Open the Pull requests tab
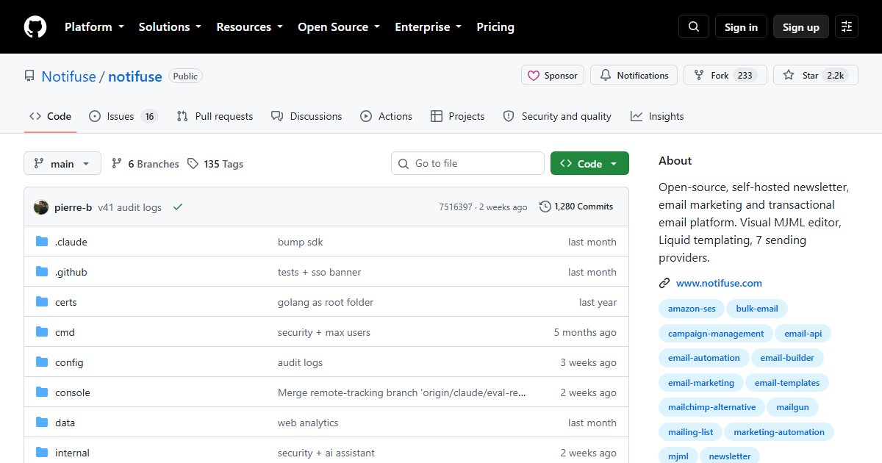Image resolution: width=882 pixels, height=463 pixels. [x=215, y=116]
